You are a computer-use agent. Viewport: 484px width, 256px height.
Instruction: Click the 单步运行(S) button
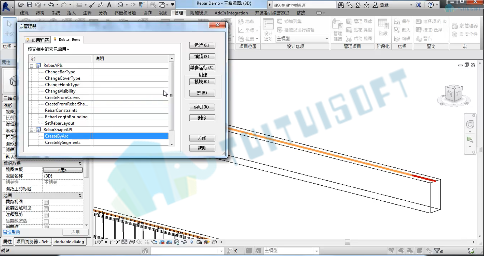pyautogui.click(x=202, y=68)
